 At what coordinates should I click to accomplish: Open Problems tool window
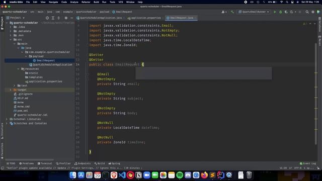click(27, 163)
